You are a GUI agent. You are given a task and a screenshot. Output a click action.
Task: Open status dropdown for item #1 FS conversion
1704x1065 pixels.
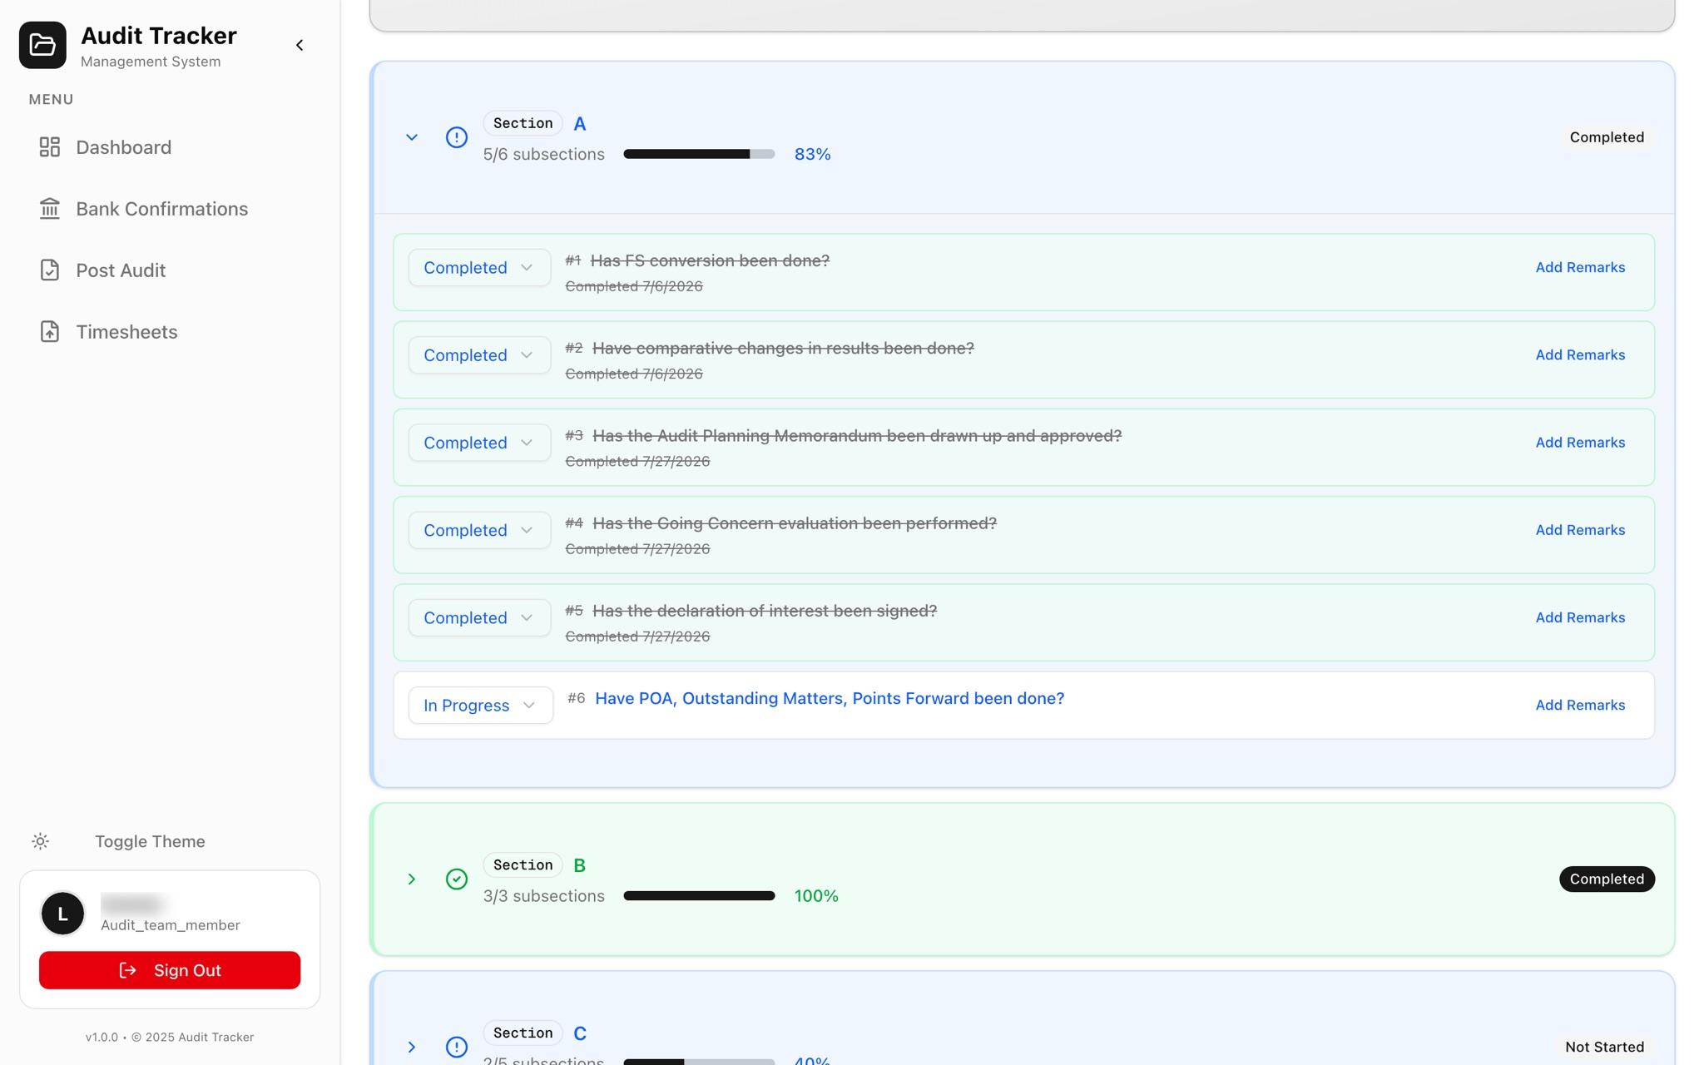click(479, 268)
